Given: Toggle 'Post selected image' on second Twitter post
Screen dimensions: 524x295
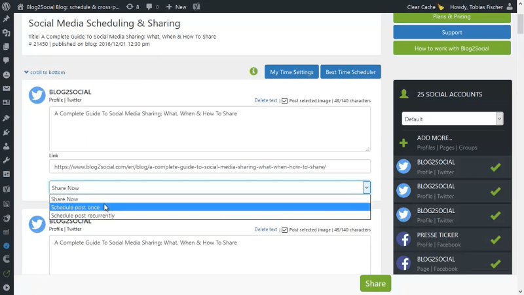Looking at the screenshot, I should [x=285, y=230].
